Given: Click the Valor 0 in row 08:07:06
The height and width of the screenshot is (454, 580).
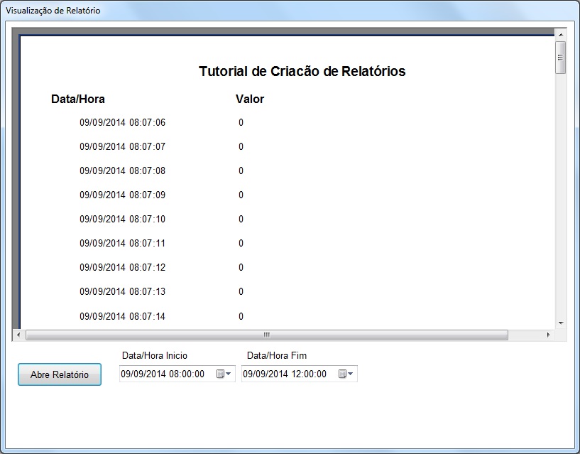Looking at the screenshot, I should pos(241,123).
